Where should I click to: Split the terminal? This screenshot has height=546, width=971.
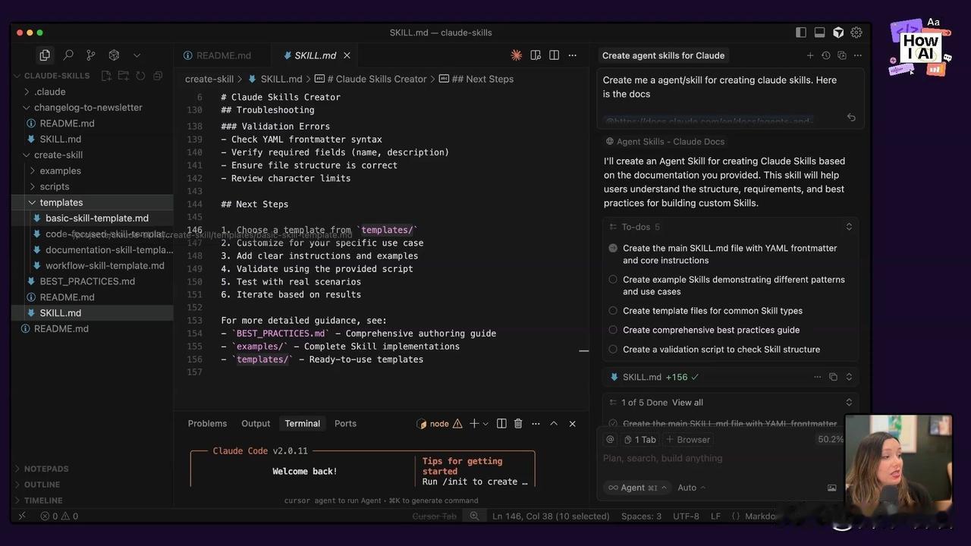tap(501, 424)
